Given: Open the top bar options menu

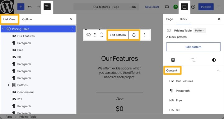Looking at the screenshot, I should click(x=219, y=7).
